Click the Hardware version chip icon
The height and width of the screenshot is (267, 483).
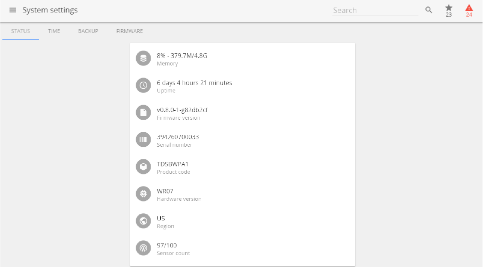pos(144,194)
